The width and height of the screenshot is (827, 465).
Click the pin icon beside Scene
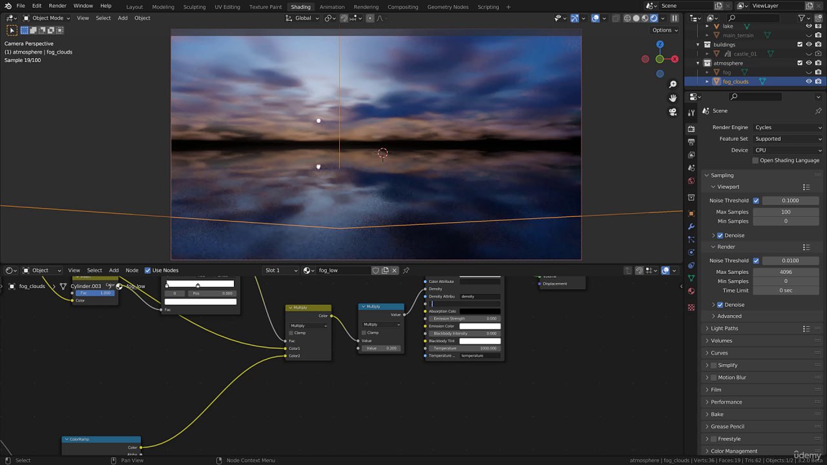click(818, 111)
